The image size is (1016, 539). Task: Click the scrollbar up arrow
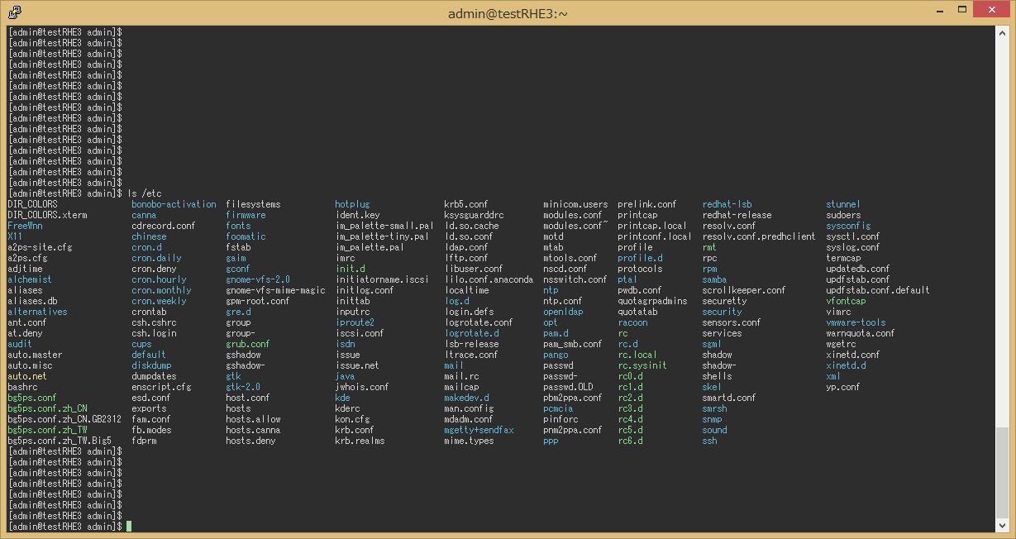(x=1002, y=31)
